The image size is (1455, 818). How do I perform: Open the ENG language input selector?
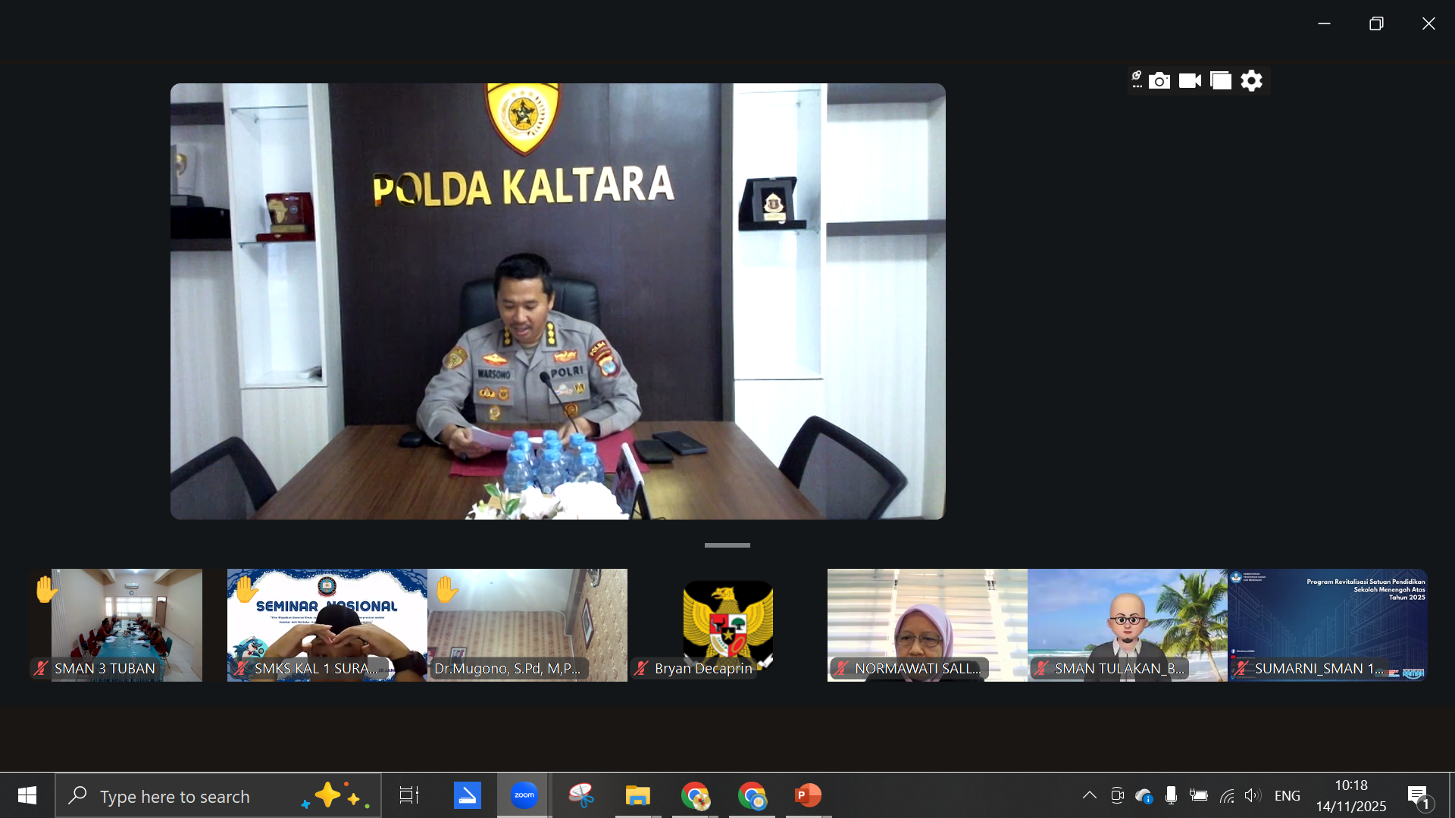tap(1287, 795)
